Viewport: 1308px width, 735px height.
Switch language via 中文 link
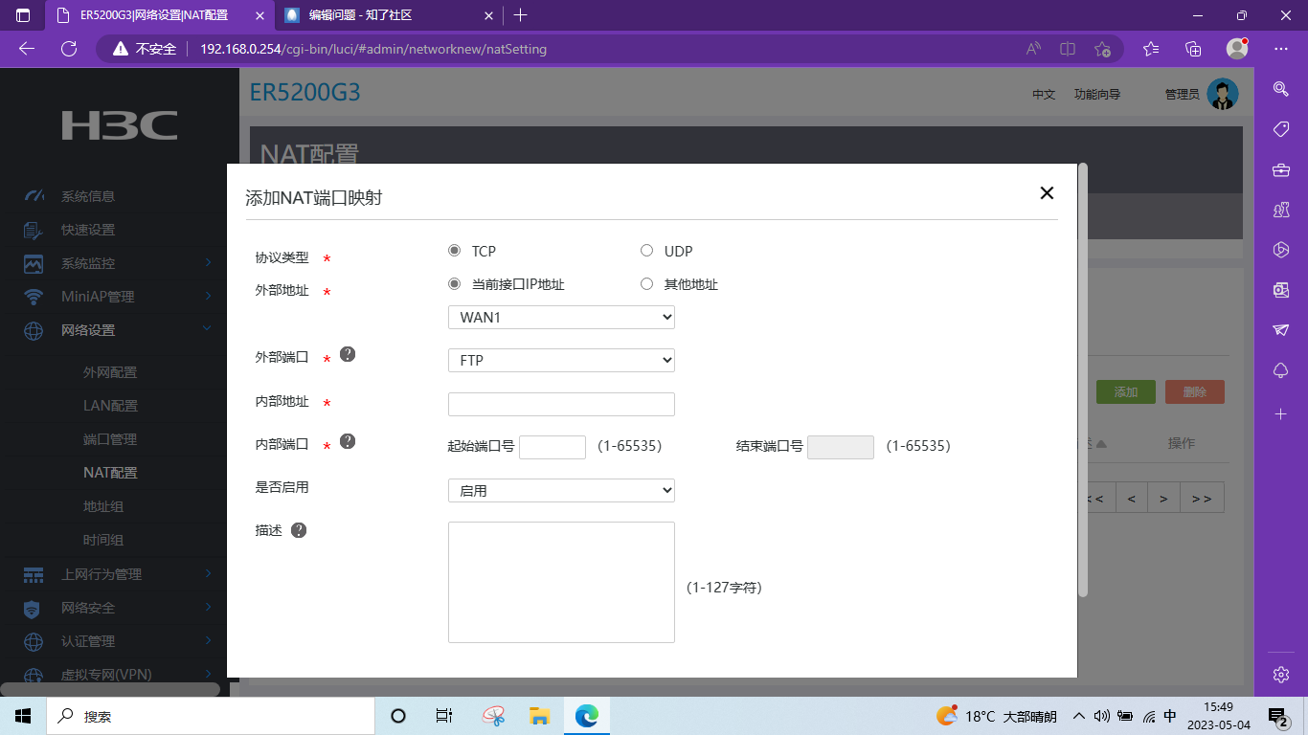click(1044, 95)
